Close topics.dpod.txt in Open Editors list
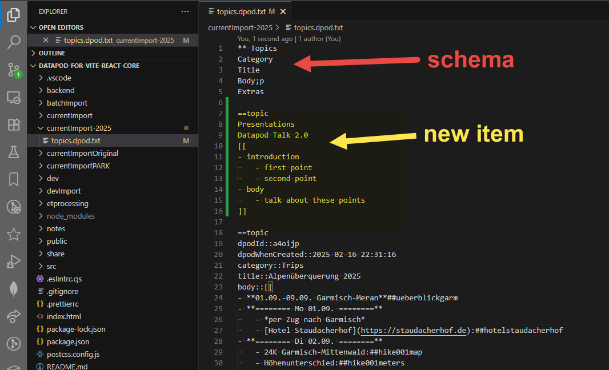609x370 pixels. pos(46,40)
